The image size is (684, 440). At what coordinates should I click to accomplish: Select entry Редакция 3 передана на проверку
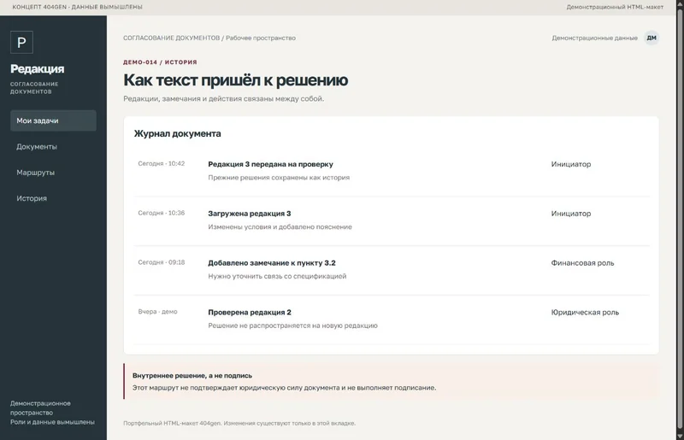(x=270, y=164)
